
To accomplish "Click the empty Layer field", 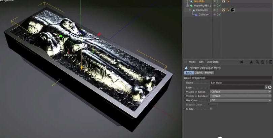I will tap(238, 87).
